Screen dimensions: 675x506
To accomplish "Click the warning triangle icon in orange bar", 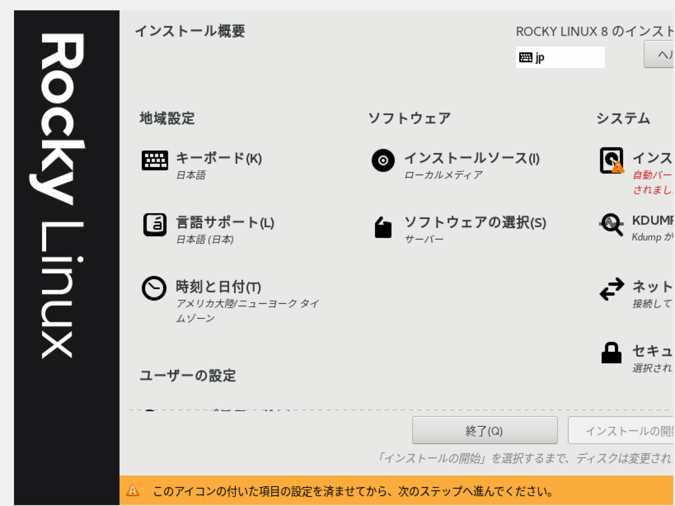I will pyautogui.click(x=133, y=490).
